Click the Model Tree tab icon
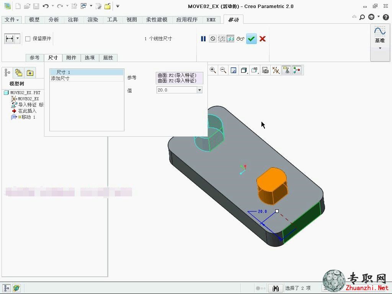The image size is (392, 294). pyautogui.click(x=8, y=73)
